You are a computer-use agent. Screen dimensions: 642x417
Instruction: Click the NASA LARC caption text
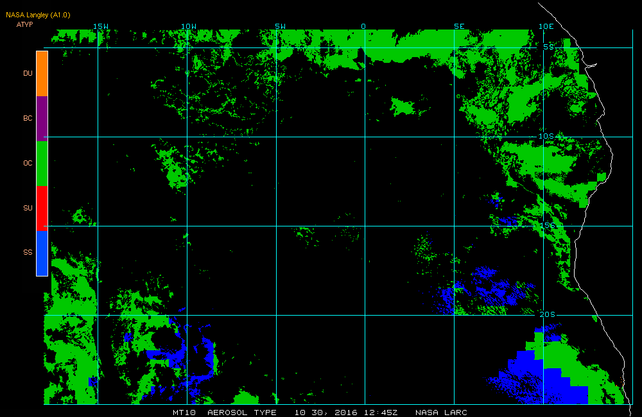pyautogui.click(x=442, y=413)
